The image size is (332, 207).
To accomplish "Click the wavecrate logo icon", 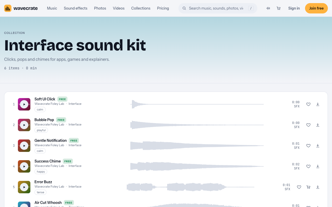I will [8, 8].
